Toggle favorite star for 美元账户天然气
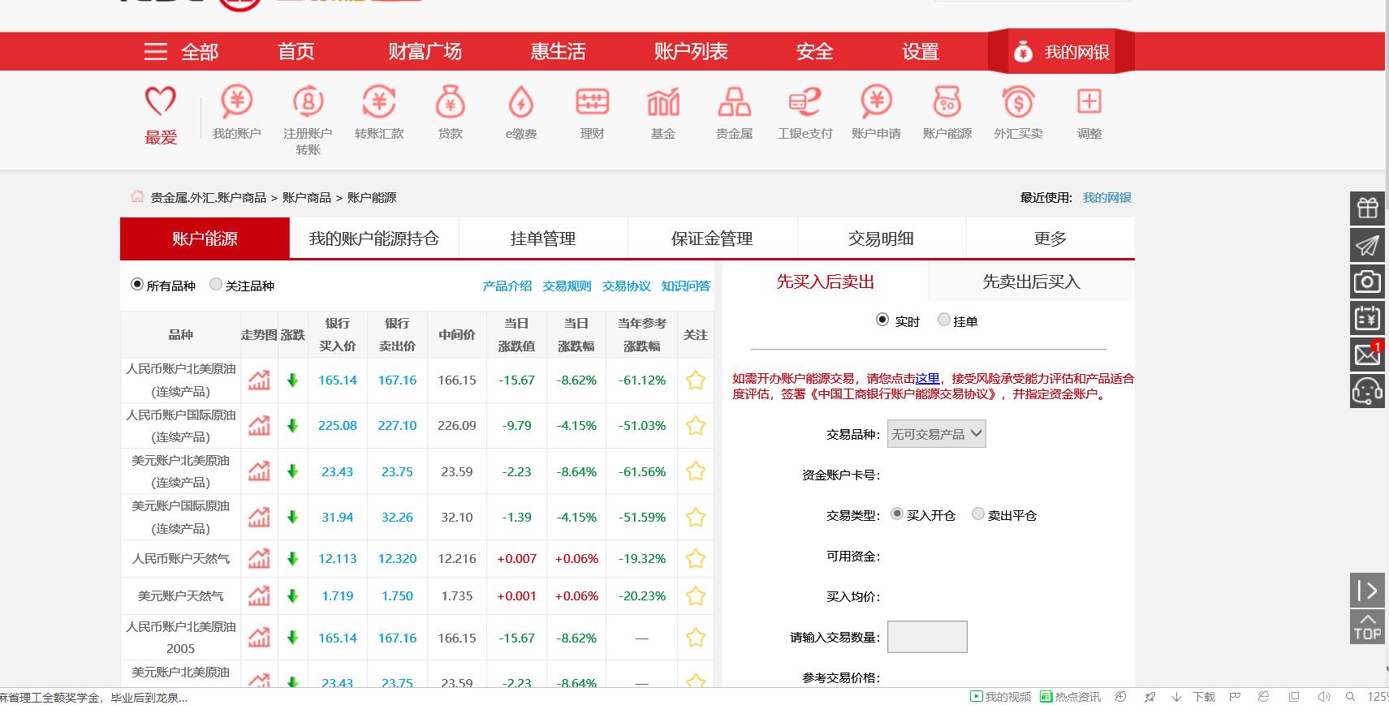Image resolution: width=1389 pixels, height=705 pixels. pyautogui.click(x=696, y=595)
